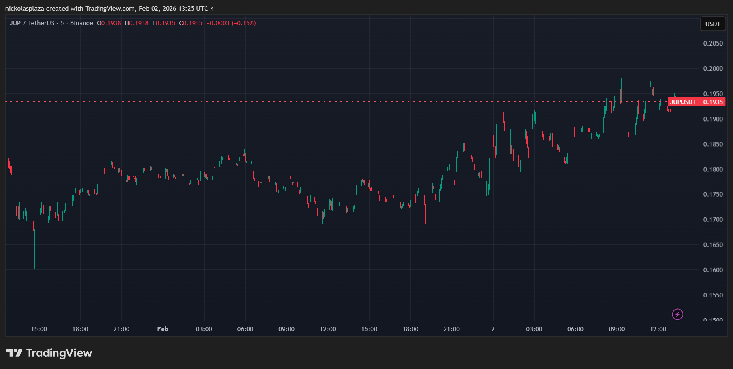Select the 0.1935 current price label
This screenshot has width=733, height=369.
(713, 102)
